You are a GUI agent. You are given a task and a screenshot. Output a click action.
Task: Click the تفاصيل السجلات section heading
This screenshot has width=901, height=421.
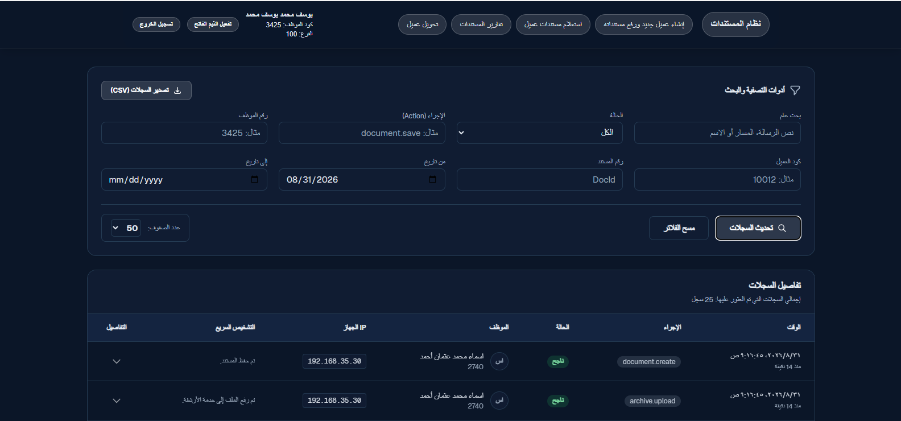775,285
